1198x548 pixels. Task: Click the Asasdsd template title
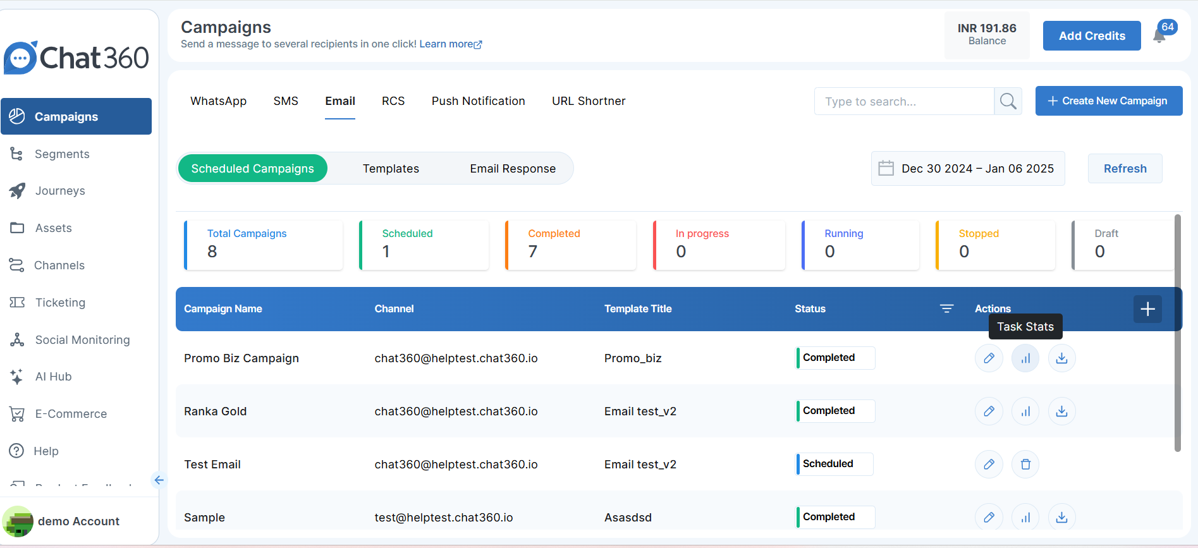click(x=628, y=518)
